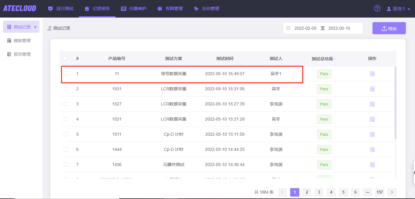
Task: Expand hidden pages via the pagination ellipsis
Action: (x=367, y=192)
